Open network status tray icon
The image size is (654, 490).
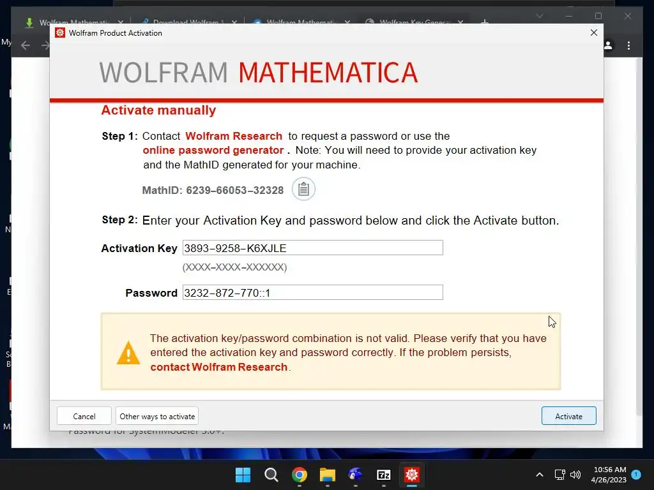point(559,475)
